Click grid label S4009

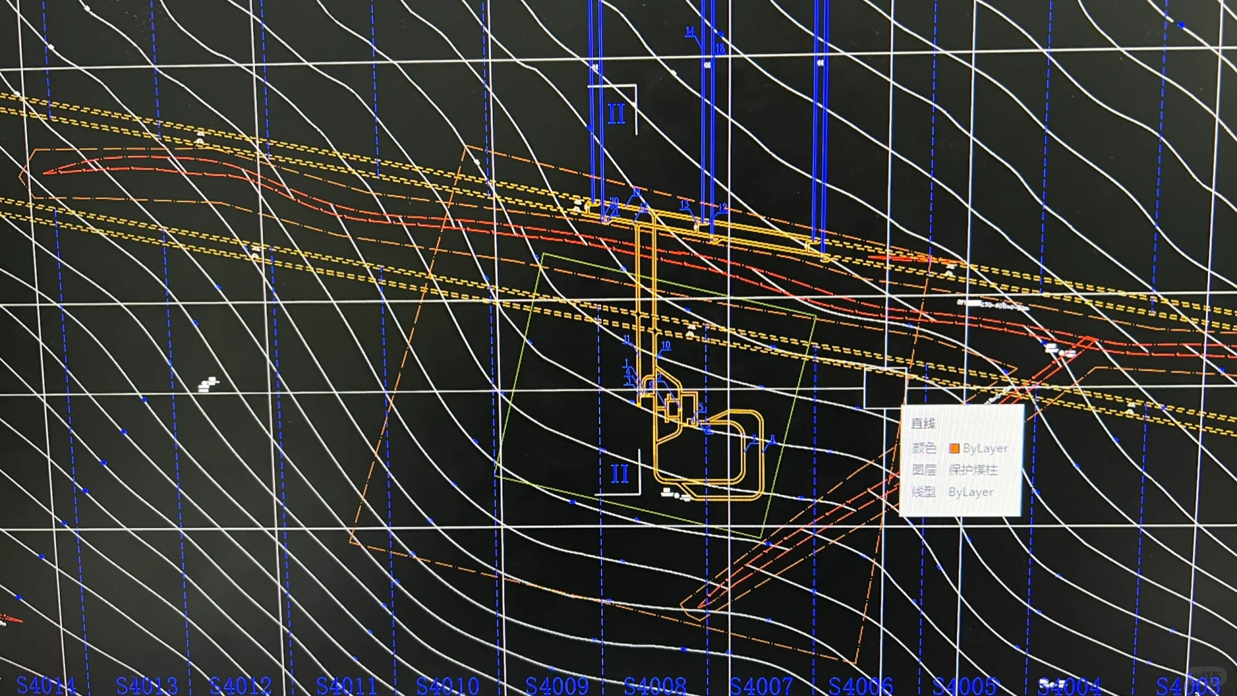[557, 686]
